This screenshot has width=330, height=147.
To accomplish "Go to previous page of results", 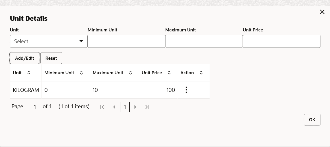I will pos(114,107).
